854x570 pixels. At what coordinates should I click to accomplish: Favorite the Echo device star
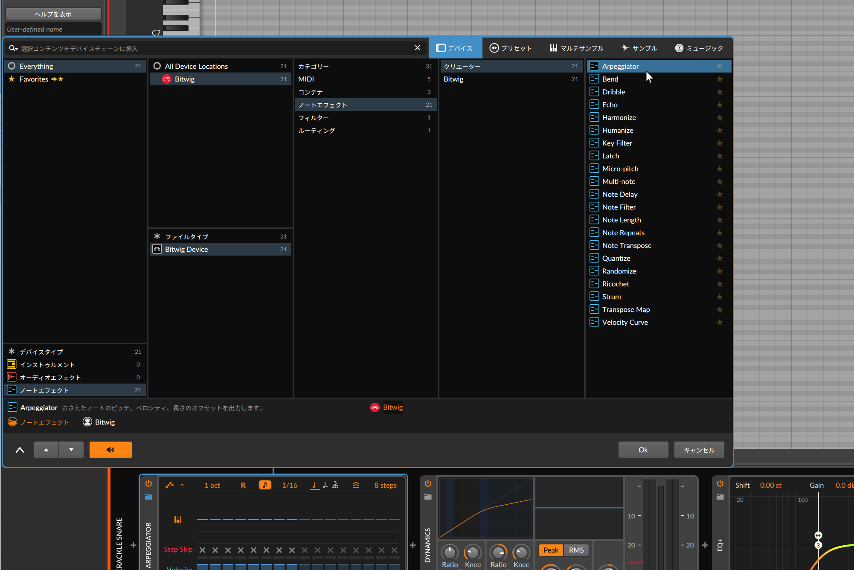(x=720, y=105)
